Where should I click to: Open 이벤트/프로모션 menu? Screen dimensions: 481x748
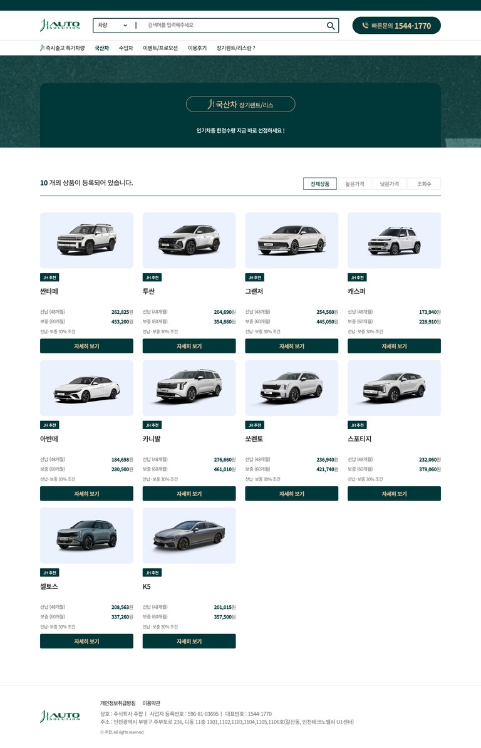click(160, 48)
